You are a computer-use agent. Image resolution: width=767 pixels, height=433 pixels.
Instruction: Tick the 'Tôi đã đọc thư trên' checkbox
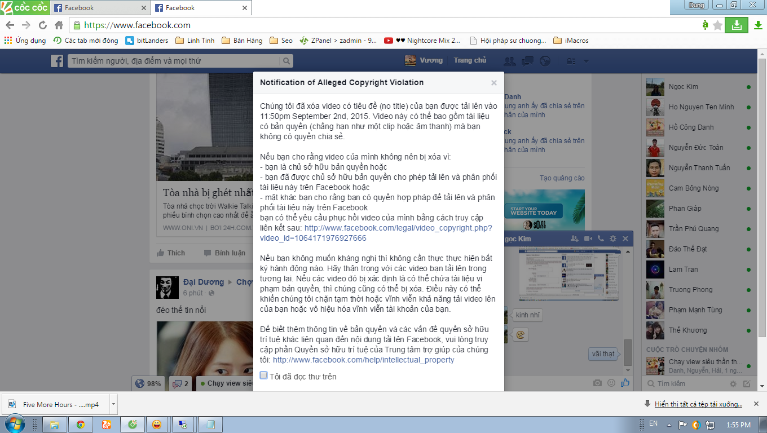[263, 375]
